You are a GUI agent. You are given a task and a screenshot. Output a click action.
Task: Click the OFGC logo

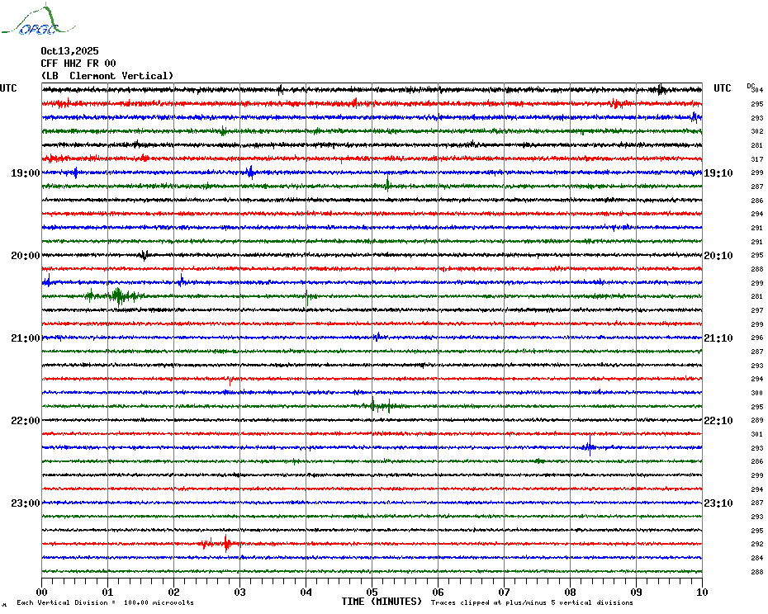coord(38,20)
